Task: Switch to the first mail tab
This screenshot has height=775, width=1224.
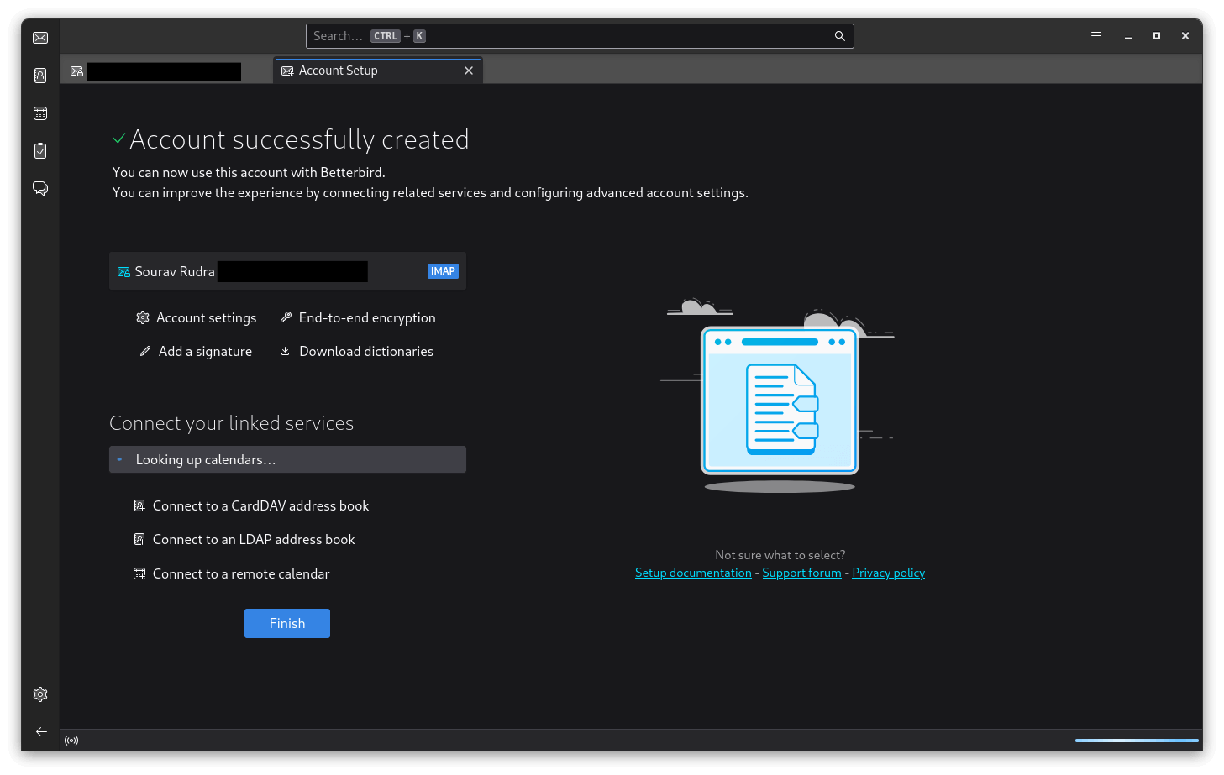Action: coord(155,71)
